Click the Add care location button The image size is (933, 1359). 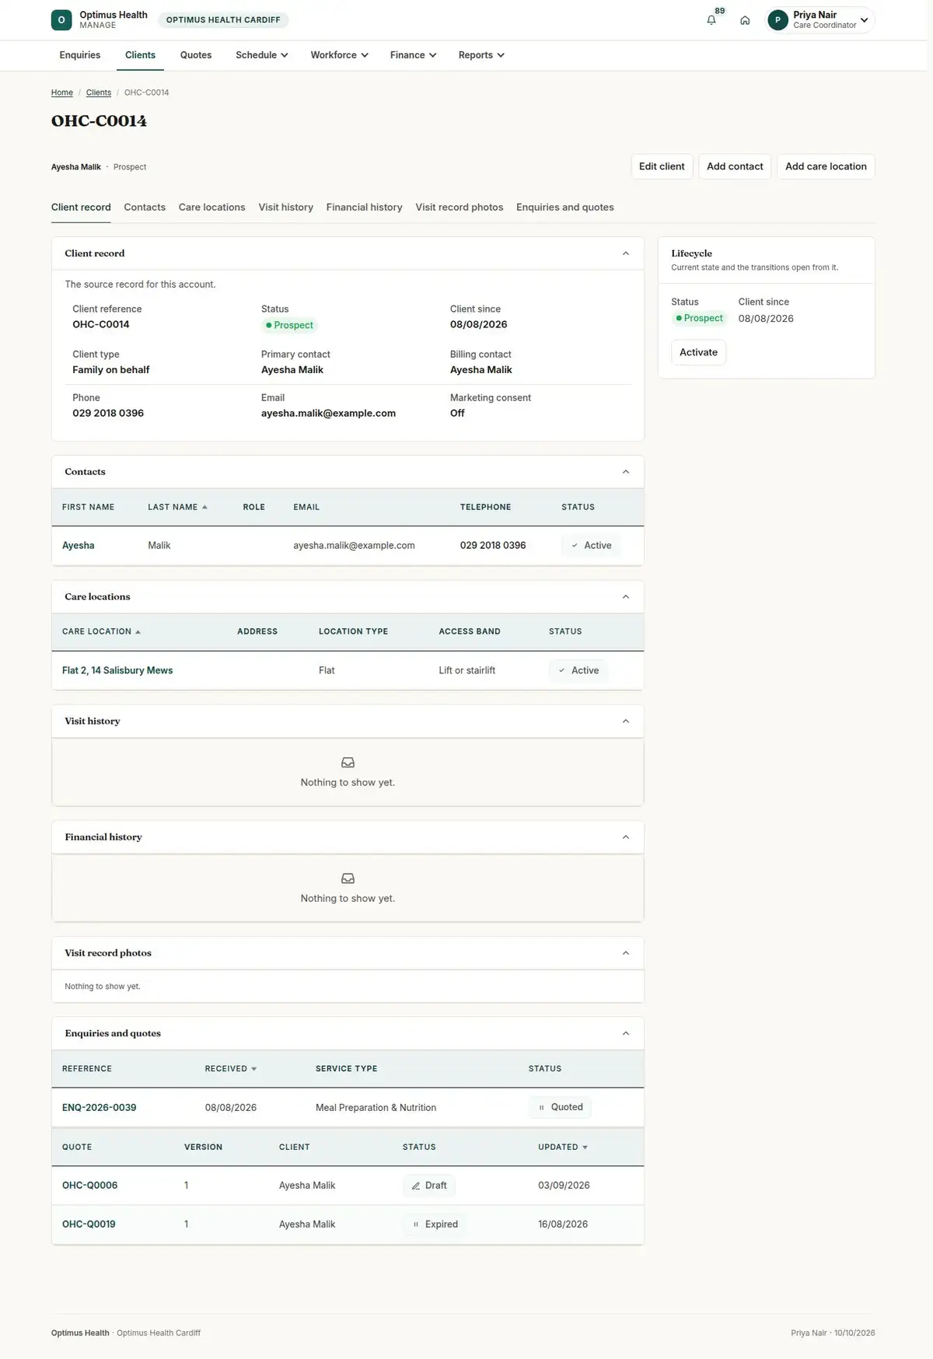point(826,166)
